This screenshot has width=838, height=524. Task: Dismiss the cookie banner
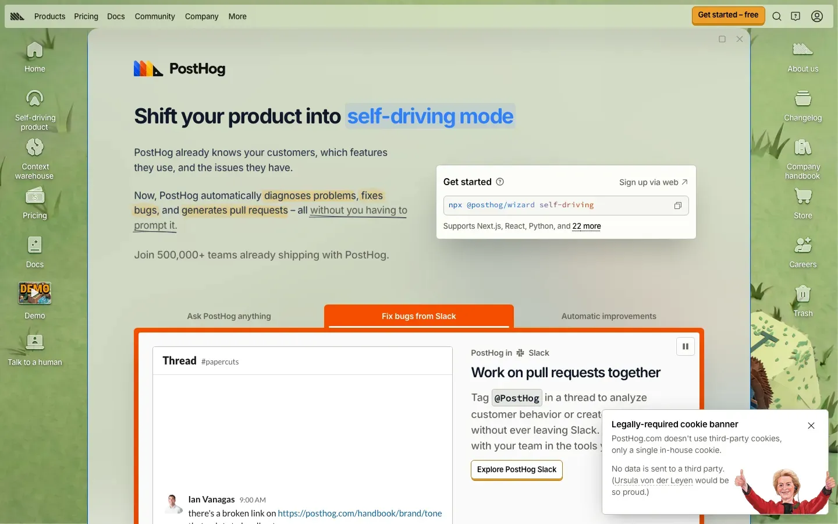(x=811, y=426)
